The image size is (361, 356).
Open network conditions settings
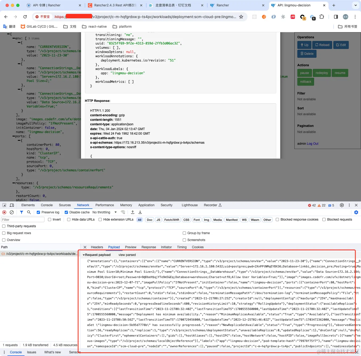pyautogui.click(x=123, y=212)
